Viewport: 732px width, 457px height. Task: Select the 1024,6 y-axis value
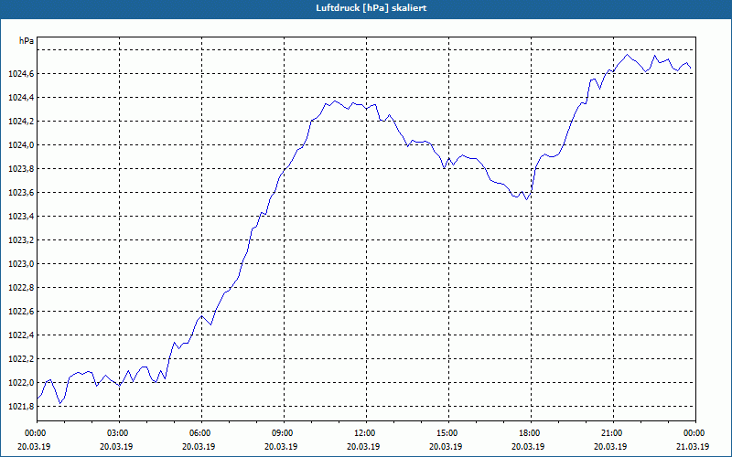21,74
